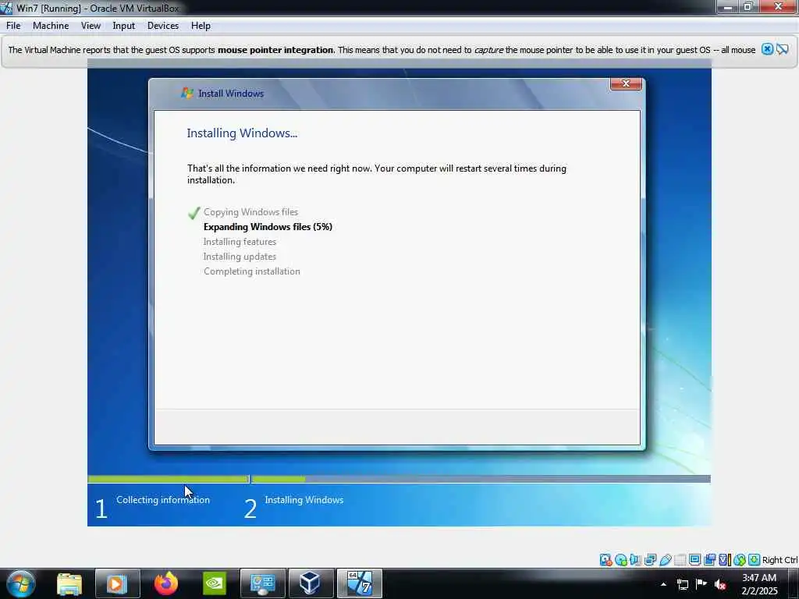Launch Firefox from the taskbar
Screen dimensions: 799x599
166,583
